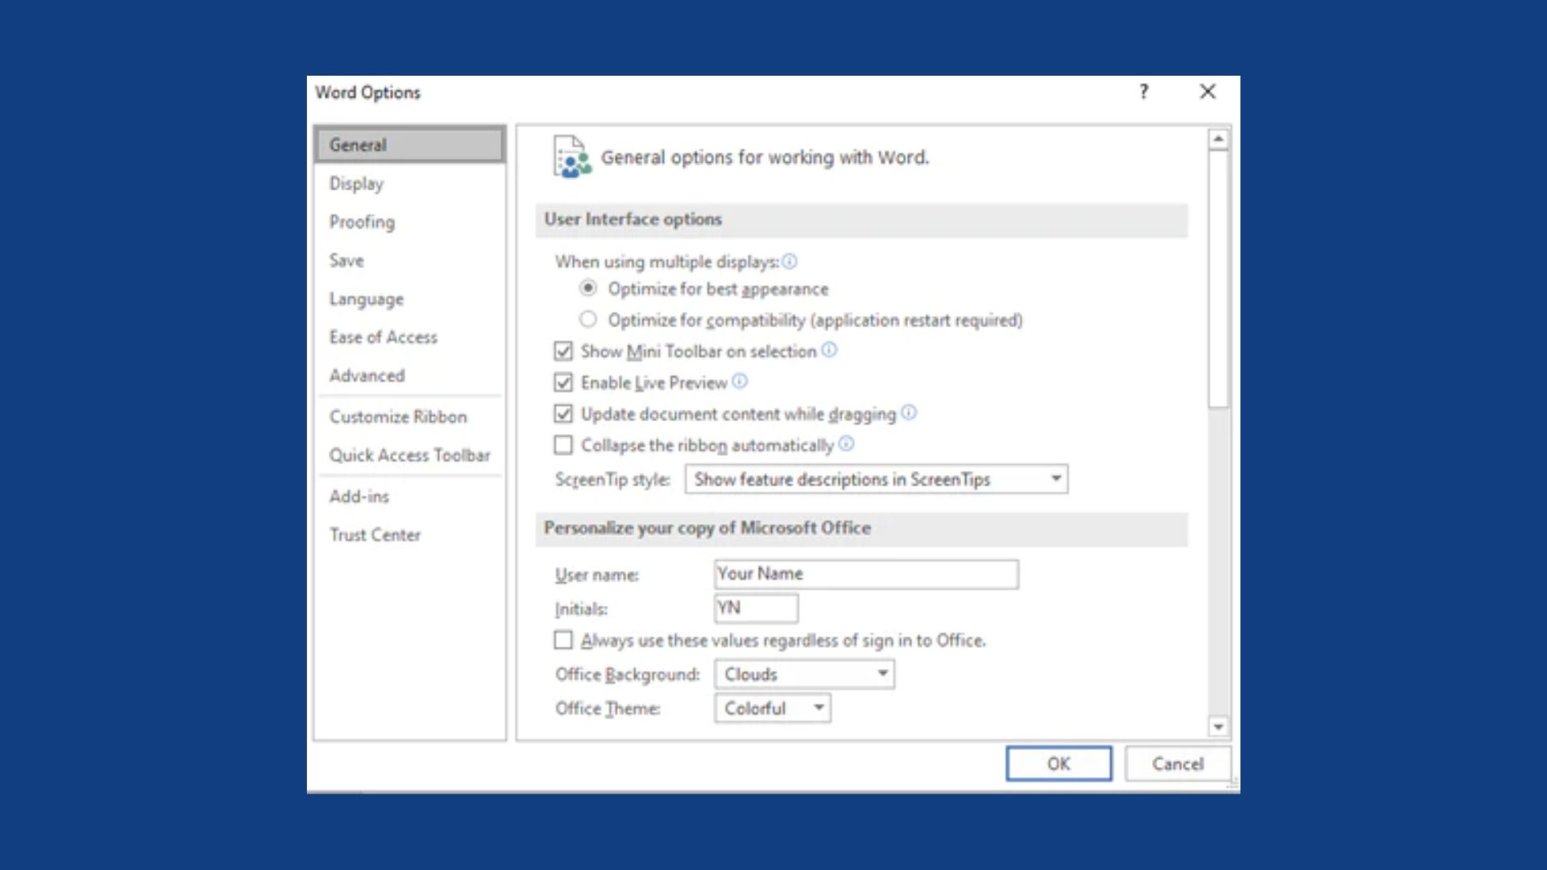Open the Trust Center category
Screen dimensions: 1547x870
coord(410,535)
